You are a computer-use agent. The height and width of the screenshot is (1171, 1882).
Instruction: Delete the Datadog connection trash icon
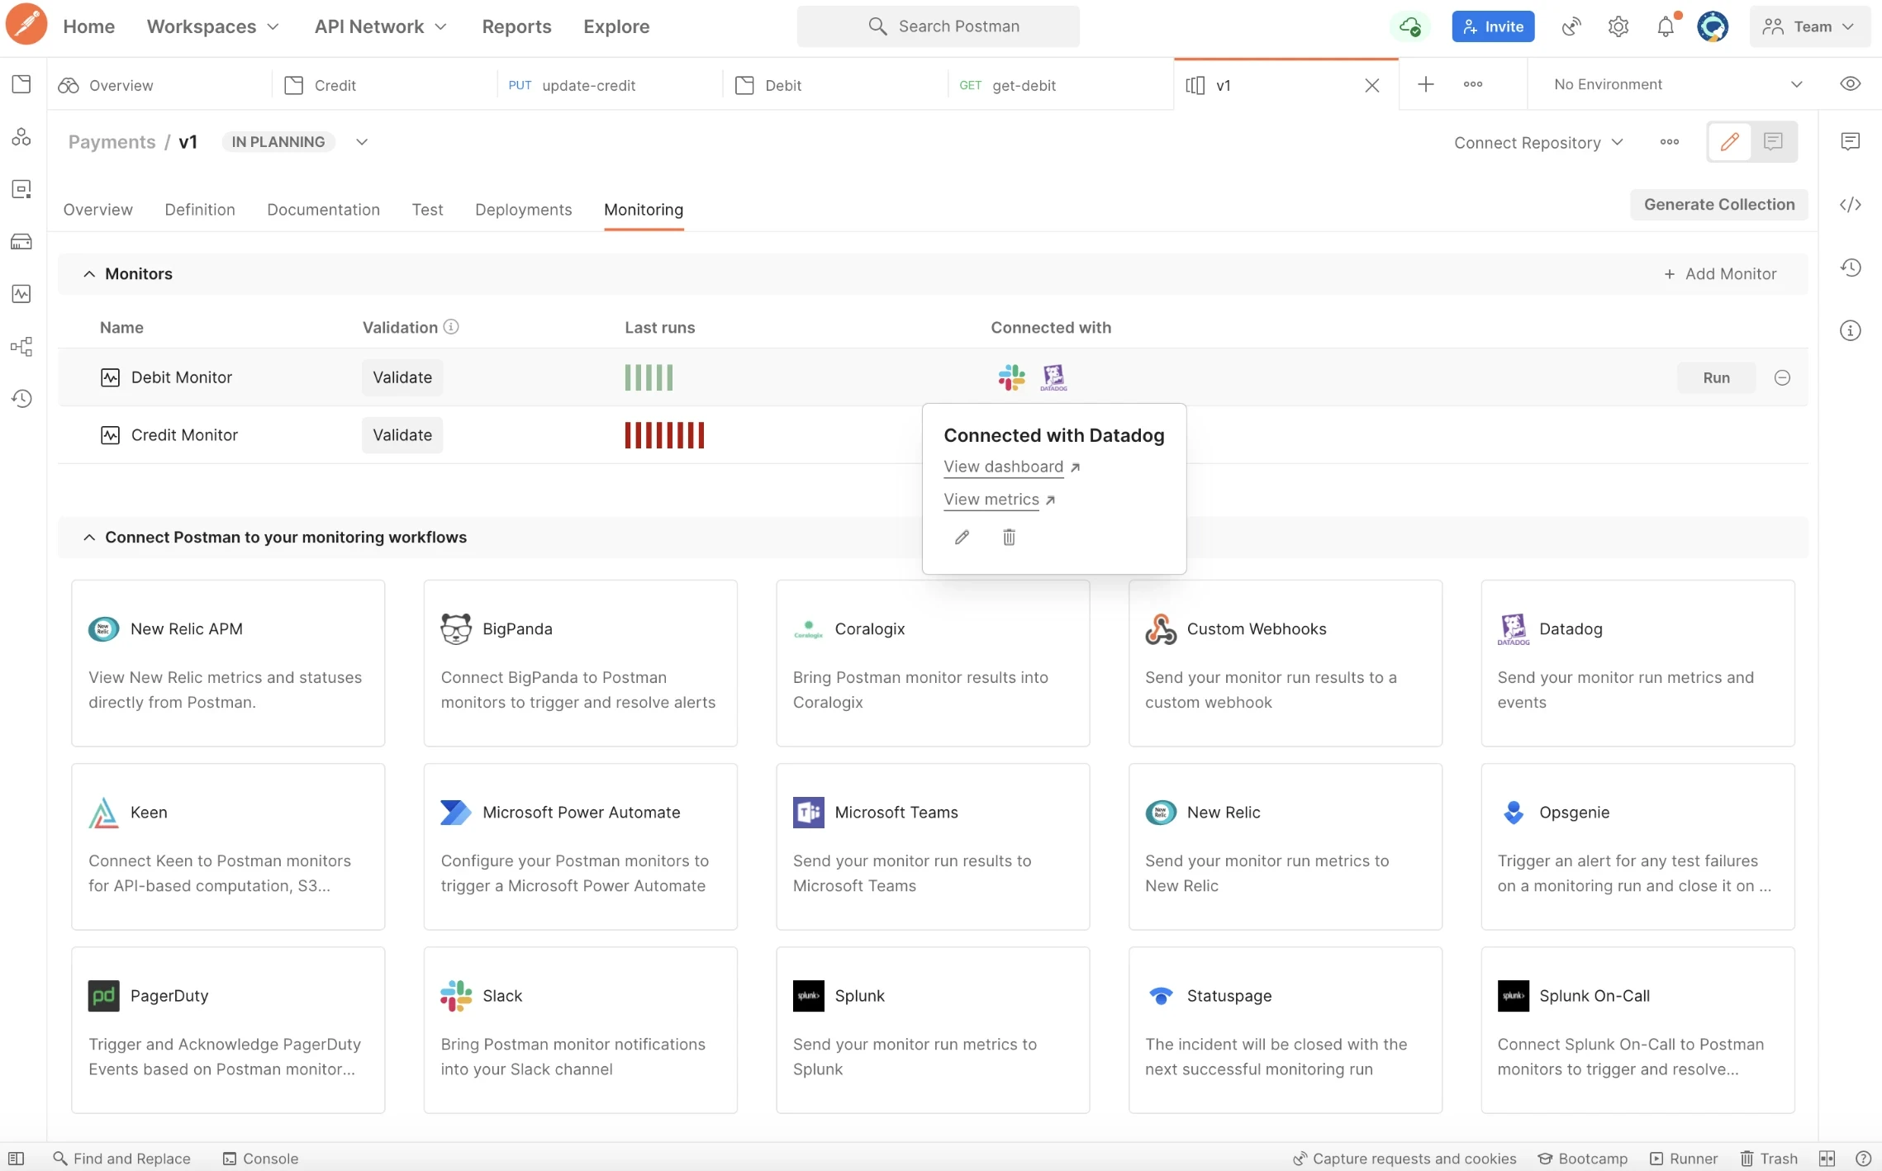click(1009, 538)
